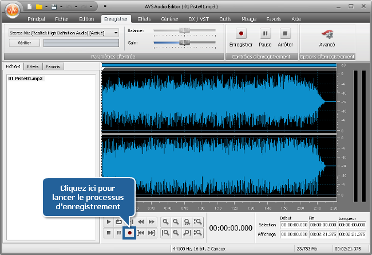The height and width of the screenshot is (255, 372).
Task: Expand the save icon dropdown arrow
Action: click(x=62, y=7)
